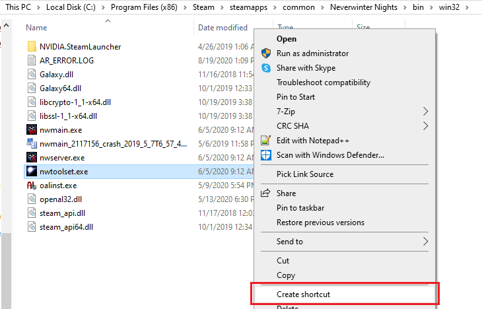Screen dimensions: 482x309
Task: Click the nwserver.exe application icon
Action: coord(32,157)
